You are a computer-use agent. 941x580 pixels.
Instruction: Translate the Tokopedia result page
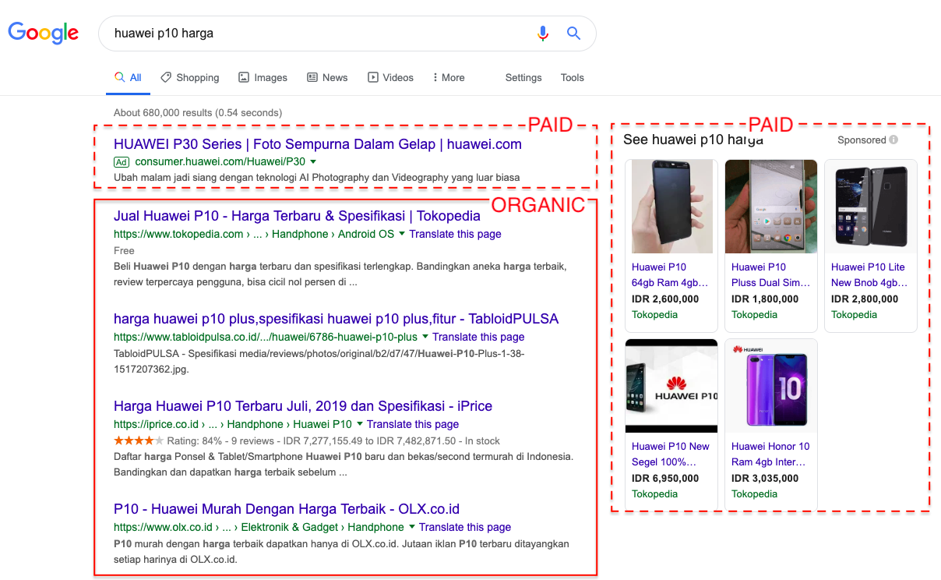pos(455,234)
